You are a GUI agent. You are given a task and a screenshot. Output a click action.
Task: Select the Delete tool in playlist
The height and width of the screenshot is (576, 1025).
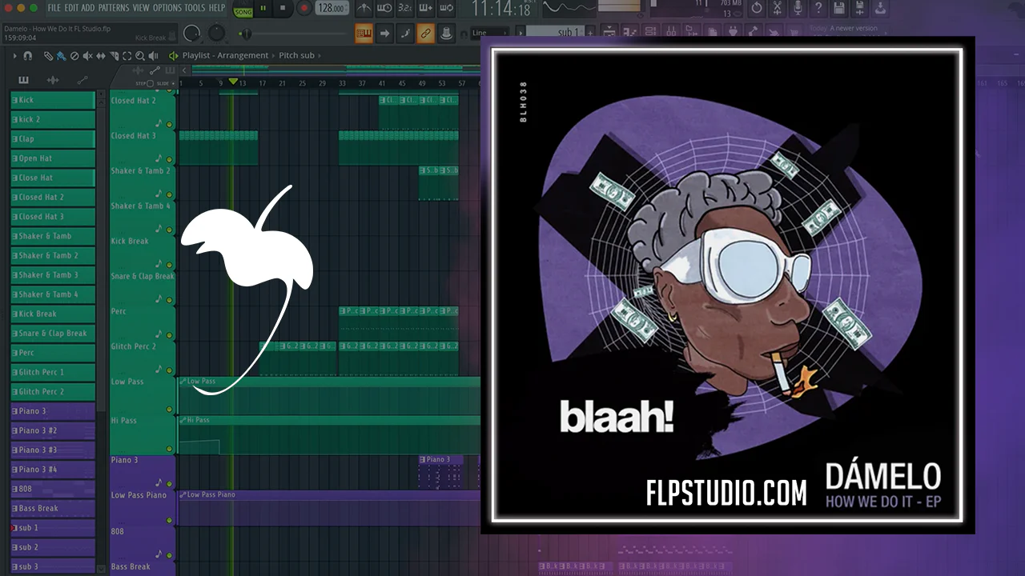point(74,56)
